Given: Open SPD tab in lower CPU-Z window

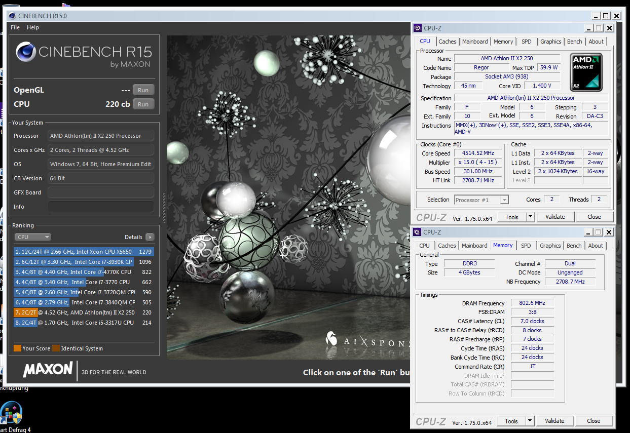Looking at the screenshot, I should click(x=526, y=246).
